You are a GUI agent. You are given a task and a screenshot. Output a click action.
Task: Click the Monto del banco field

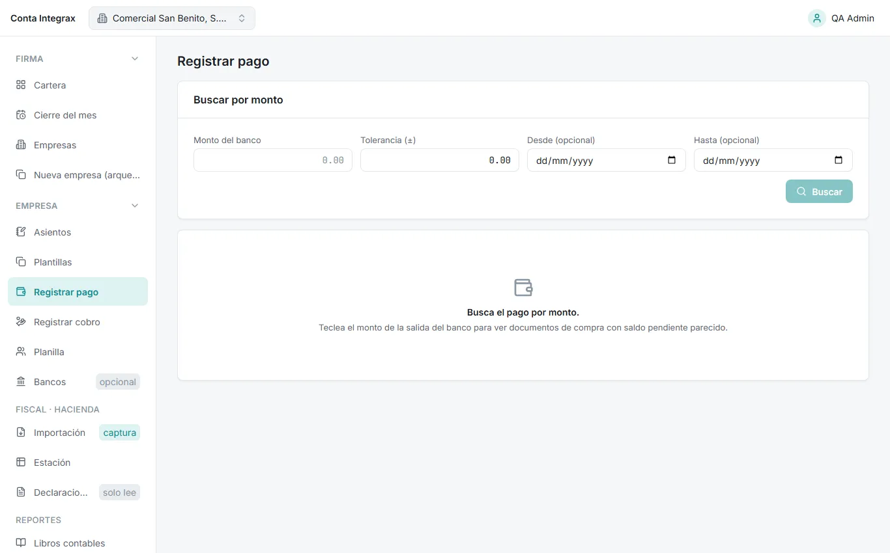tap(273, 160)
